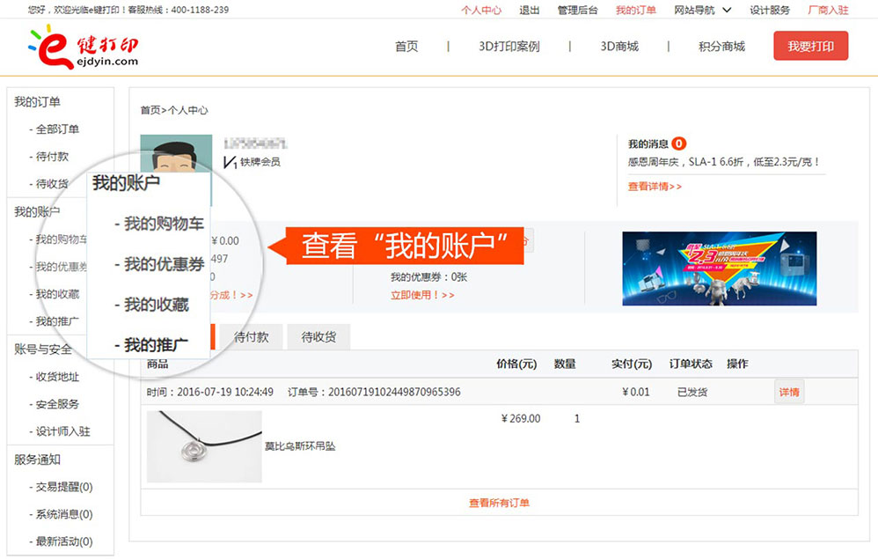Click the 莫比乌斯环吊坠 product thumbnail
Viewport: 878px width, 559px height.
click(x=204, y=446)
